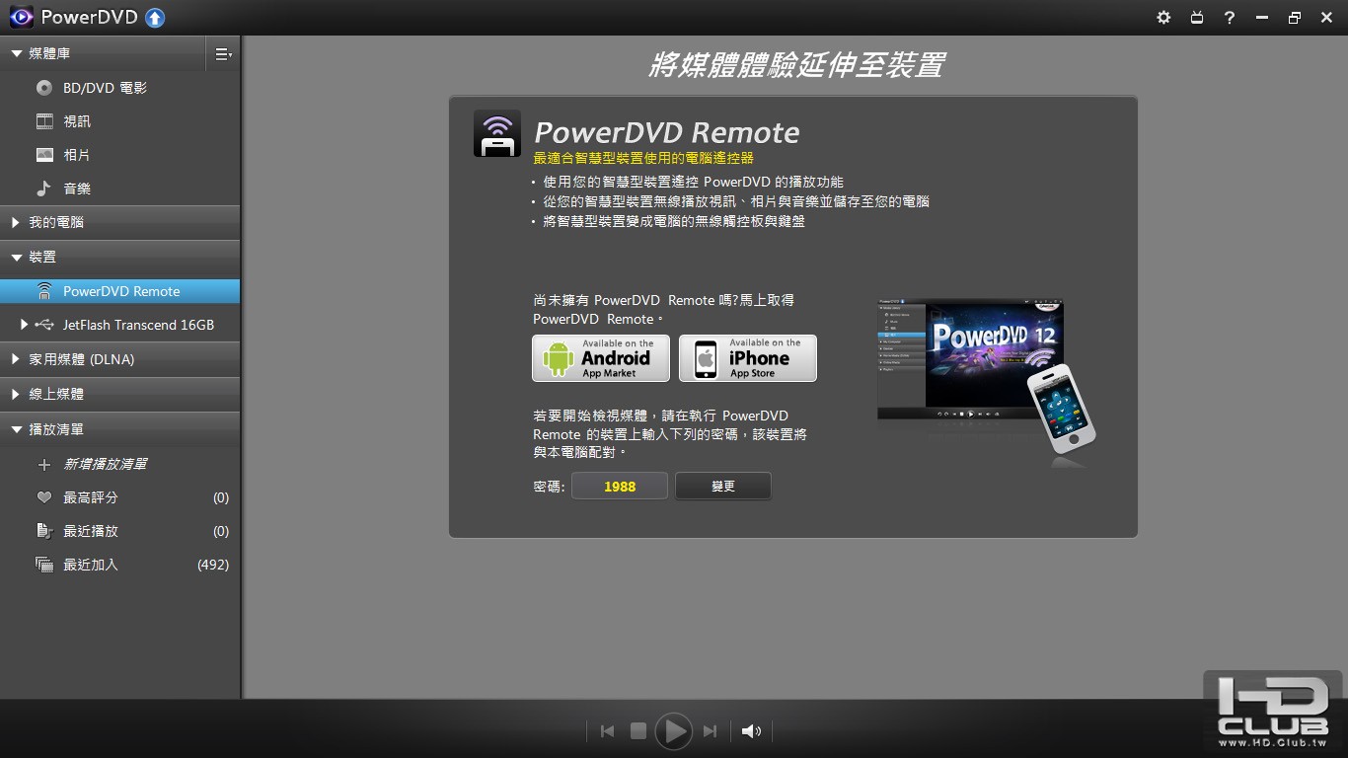Click the heart icon for top rated
1348x758 pixels.
[44, 497]
